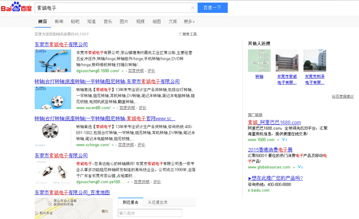
Task: Select the 网页 tab
Action: click(42, 21)
